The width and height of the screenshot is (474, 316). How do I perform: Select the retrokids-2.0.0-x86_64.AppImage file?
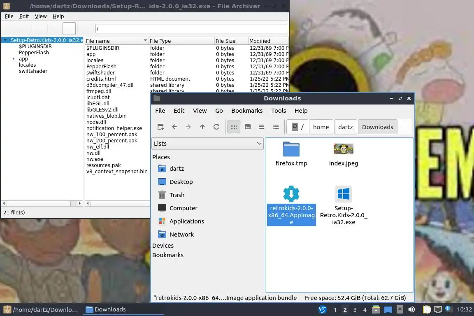[291, 206]
